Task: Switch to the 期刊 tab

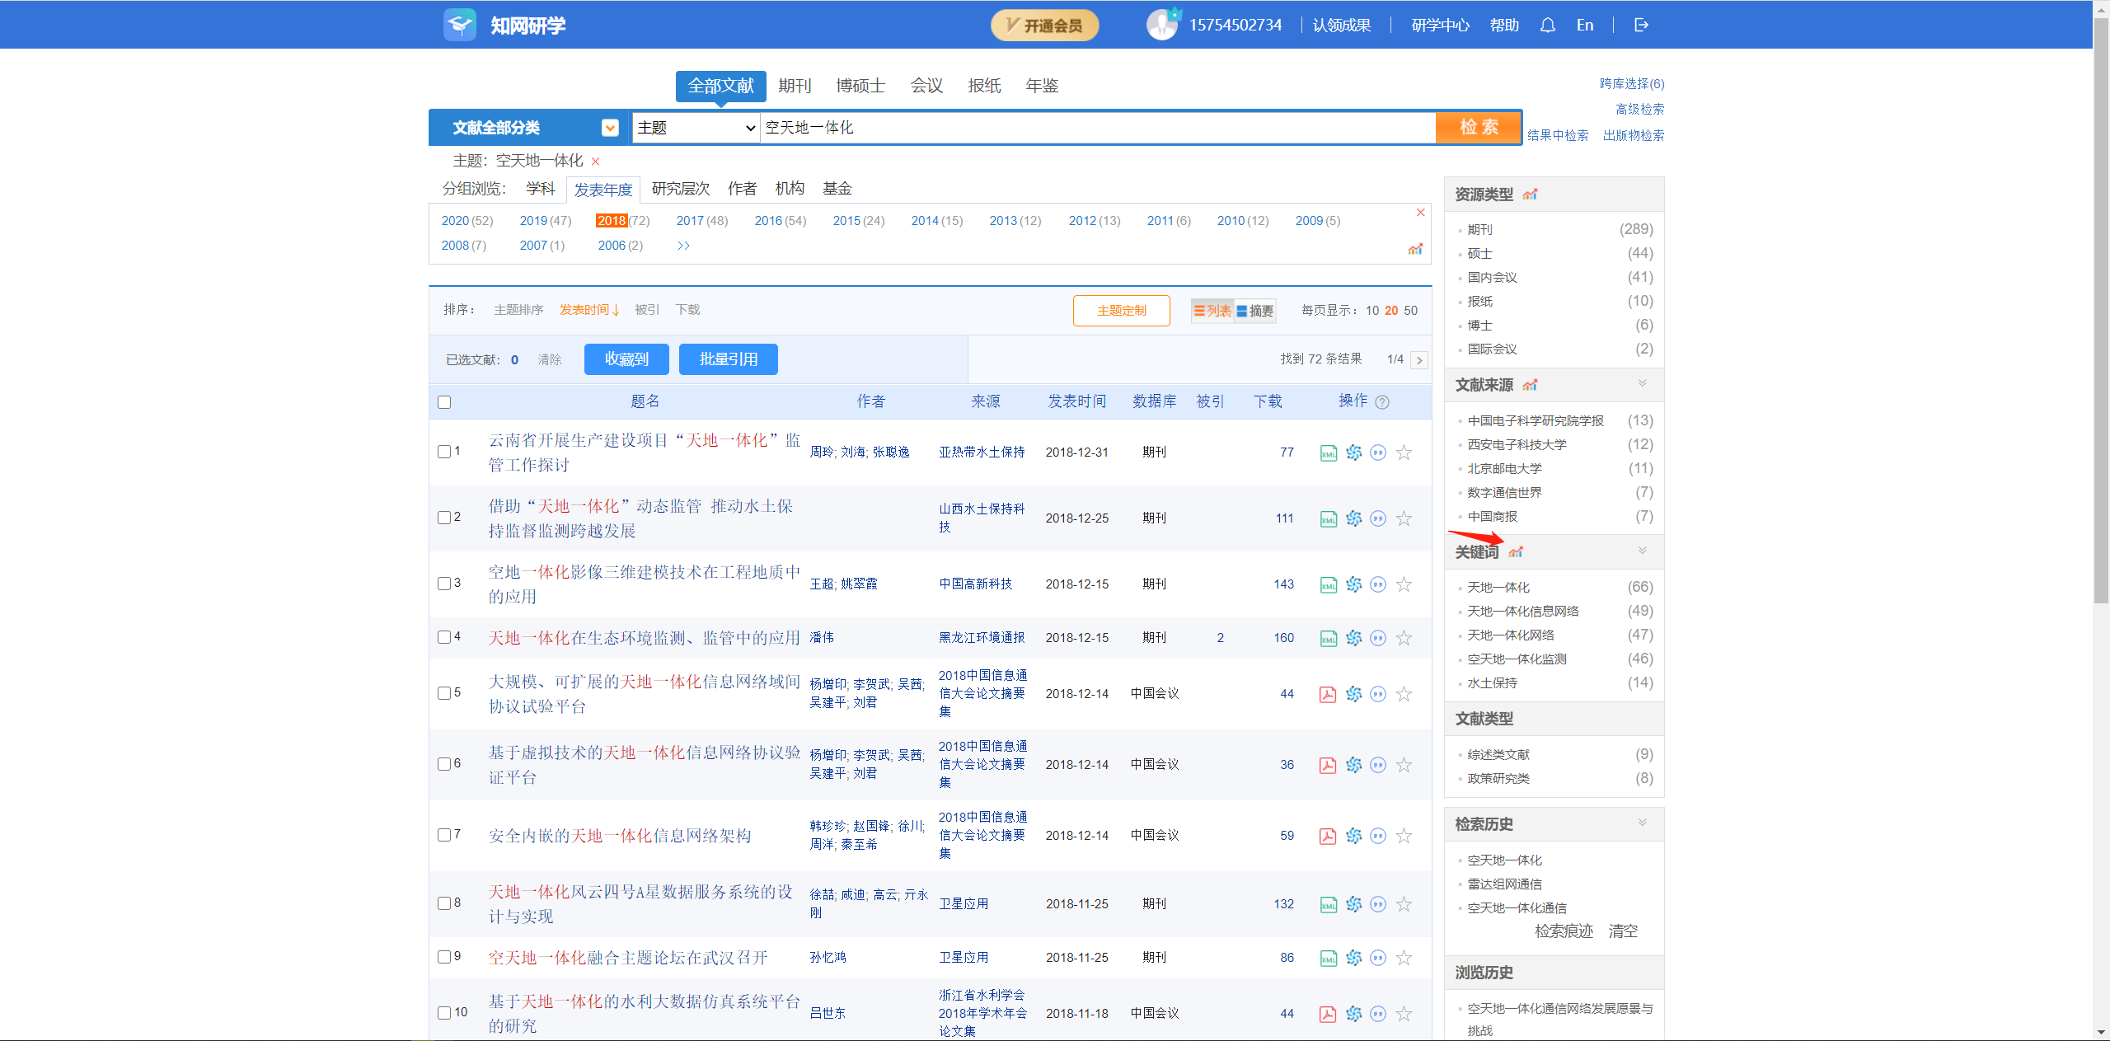Action: pyautogui.click(x=794, y=86)
